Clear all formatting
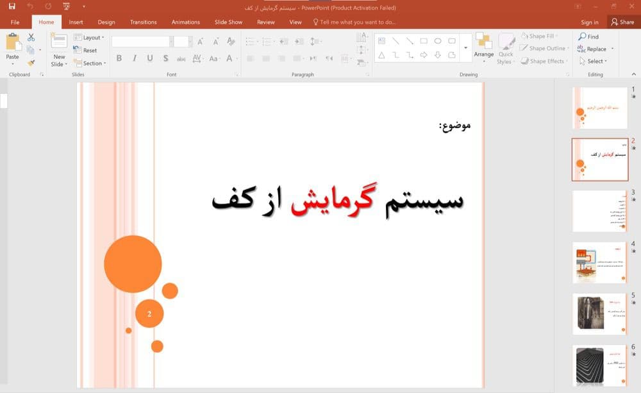641x393 pixels. [231, 41]
